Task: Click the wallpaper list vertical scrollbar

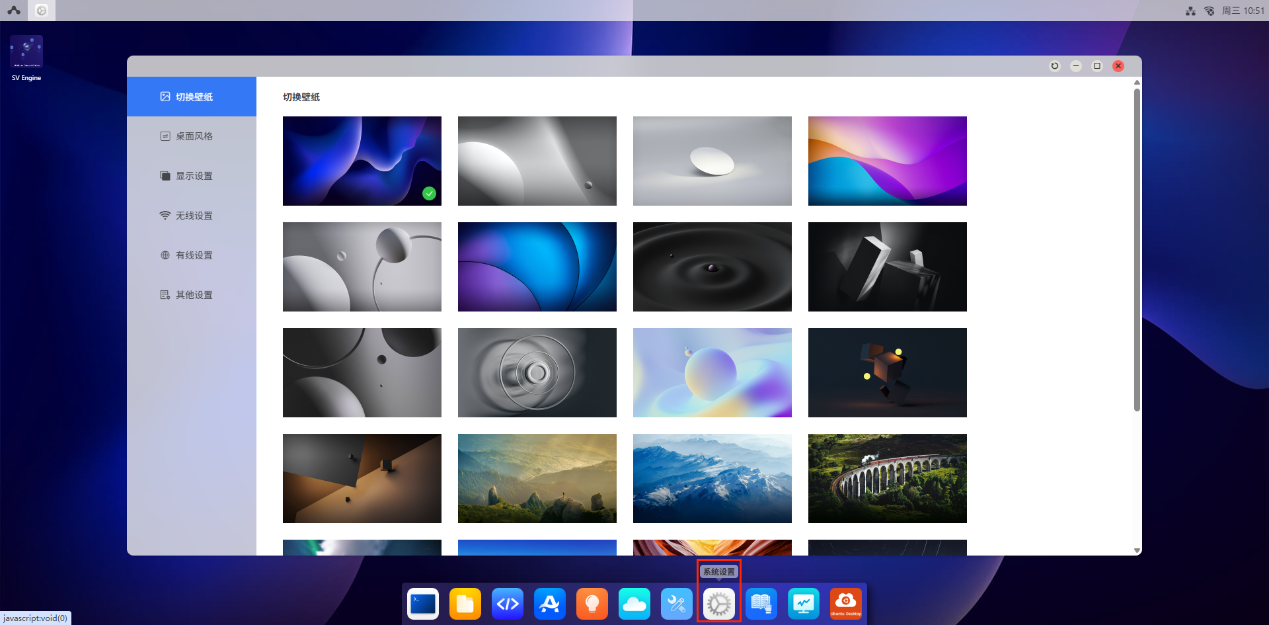Action: tap(1137, 250)
